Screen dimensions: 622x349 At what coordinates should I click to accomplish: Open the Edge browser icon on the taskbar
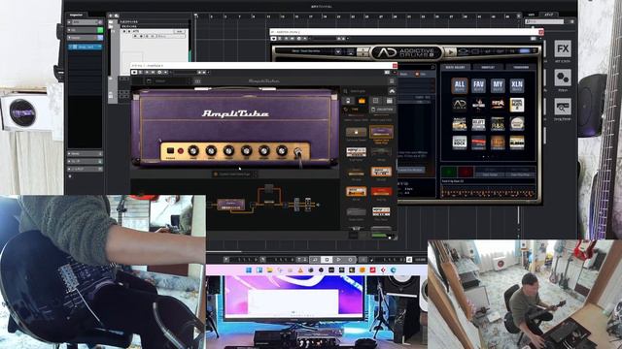tap(393, 270)
